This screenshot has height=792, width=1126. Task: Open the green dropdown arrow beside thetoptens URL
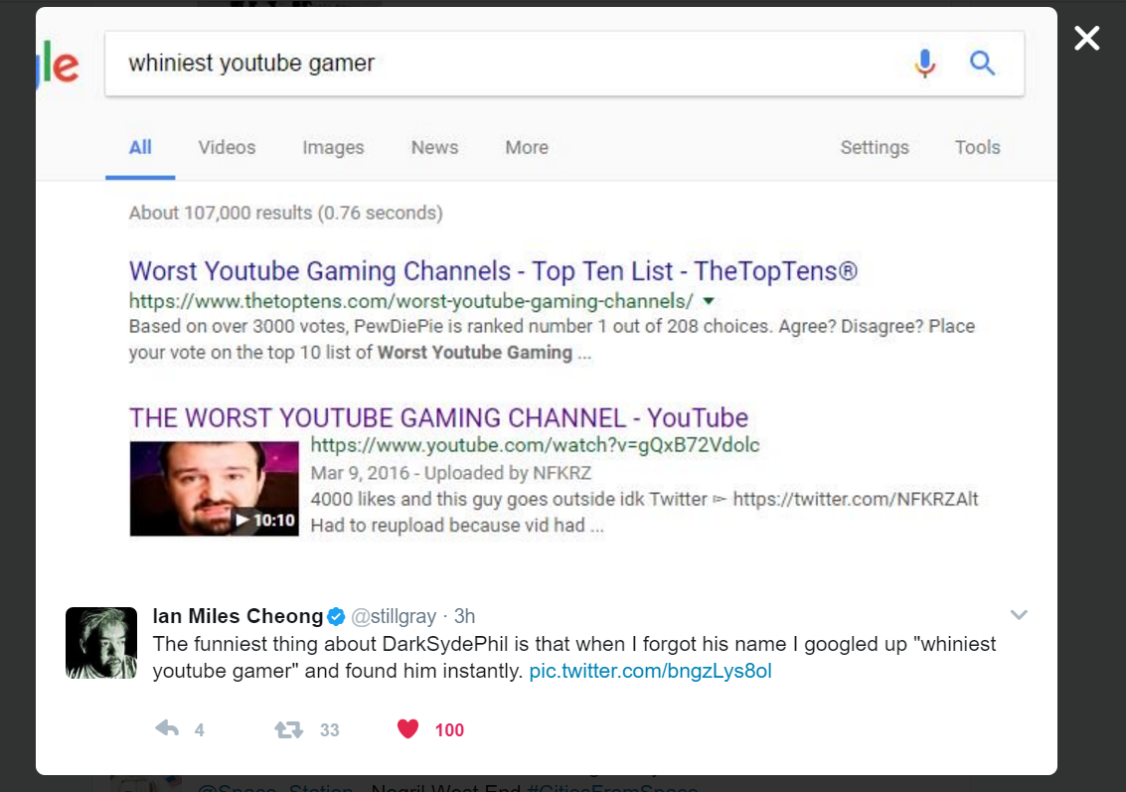click(709, 301)
